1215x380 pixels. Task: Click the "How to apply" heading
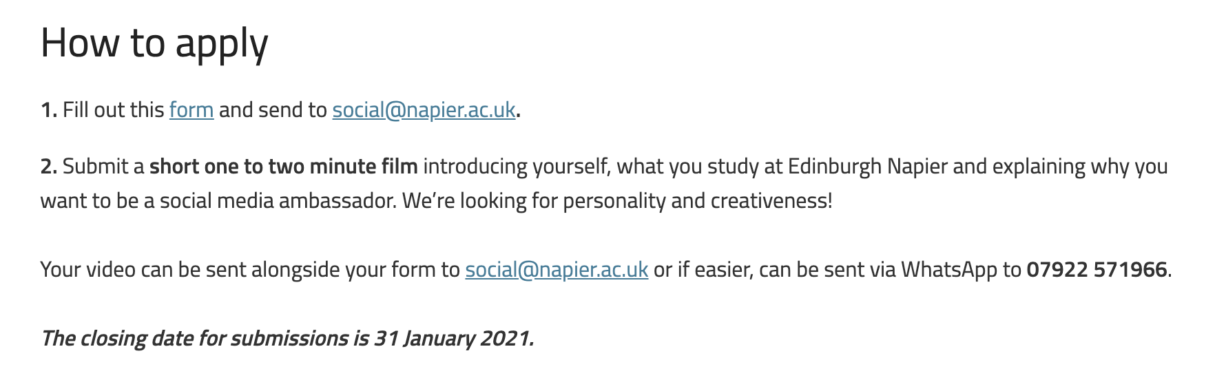[x=154, y=43]
